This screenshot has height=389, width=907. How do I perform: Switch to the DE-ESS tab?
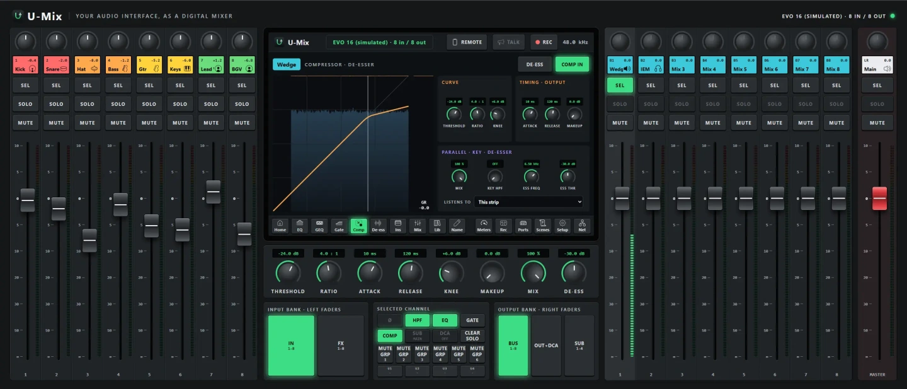[535, 64]
